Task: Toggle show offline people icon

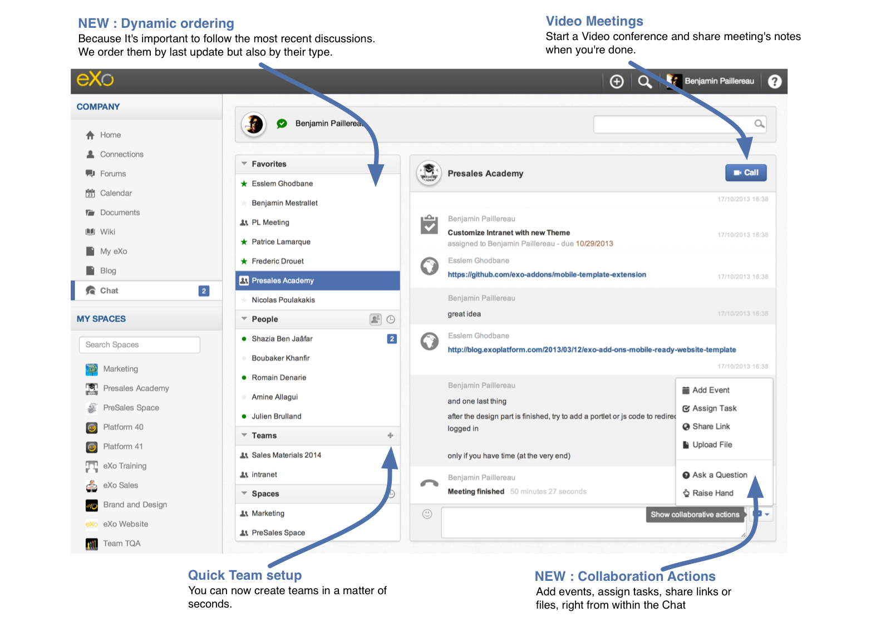Action: pyautogui.click(x=376, y=319)
